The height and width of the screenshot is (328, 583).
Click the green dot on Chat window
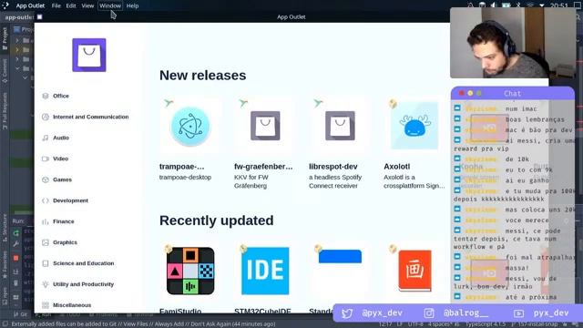(479, 93)
